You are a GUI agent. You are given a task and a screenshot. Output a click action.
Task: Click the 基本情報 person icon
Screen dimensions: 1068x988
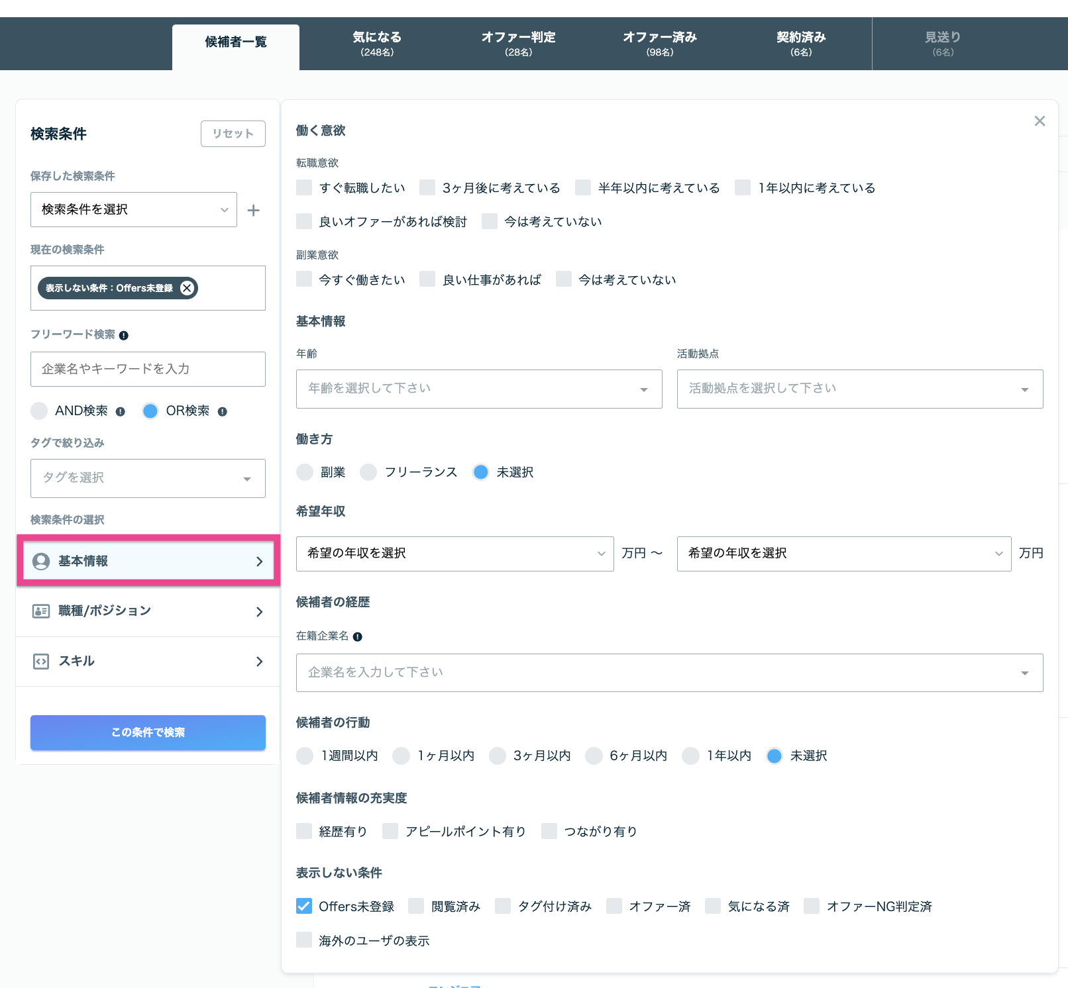(x=41, y=562)
